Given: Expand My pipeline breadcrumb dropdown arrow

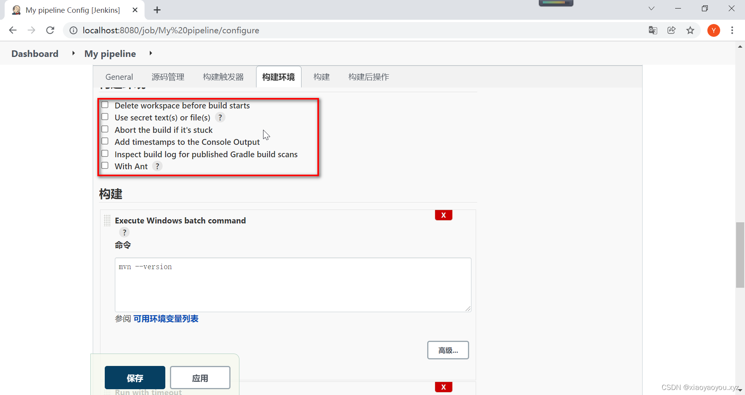Looking at the screenshot, I should point(151,53).
